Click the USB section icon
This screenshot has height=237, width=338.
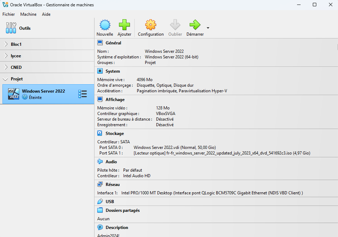click(100, 201)
